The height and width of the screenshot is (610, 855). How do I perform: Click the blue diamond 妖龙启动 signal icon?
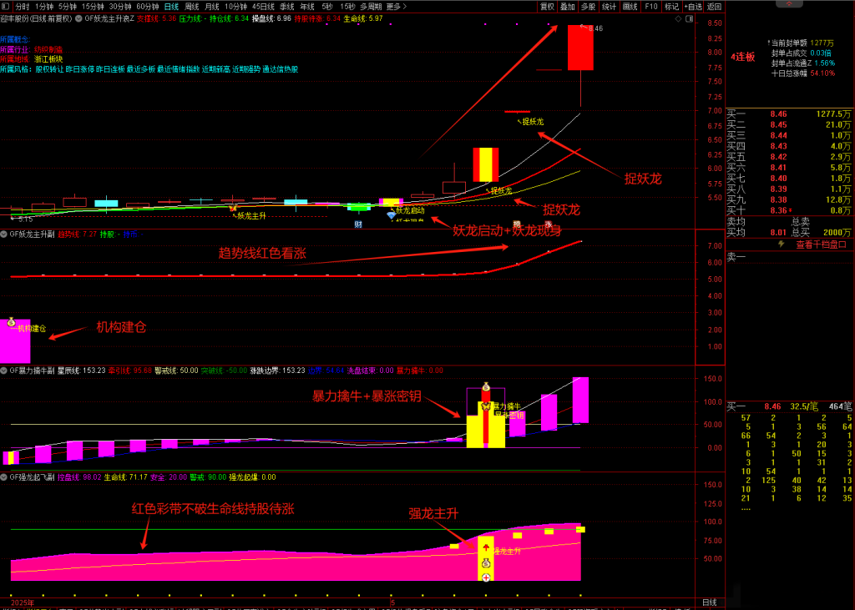coord(391,215)
